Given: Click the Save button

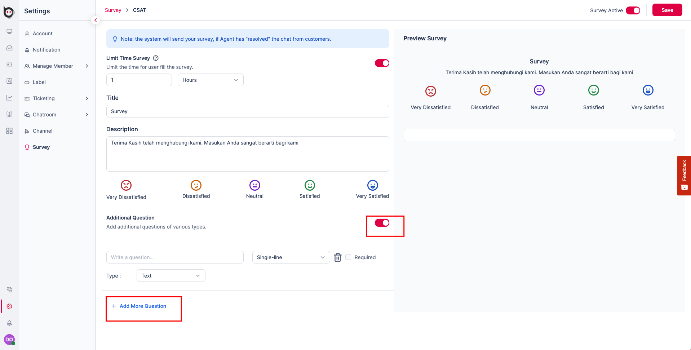Looking at the screenshot, I should pyautogui.click(x=667, y=10).
